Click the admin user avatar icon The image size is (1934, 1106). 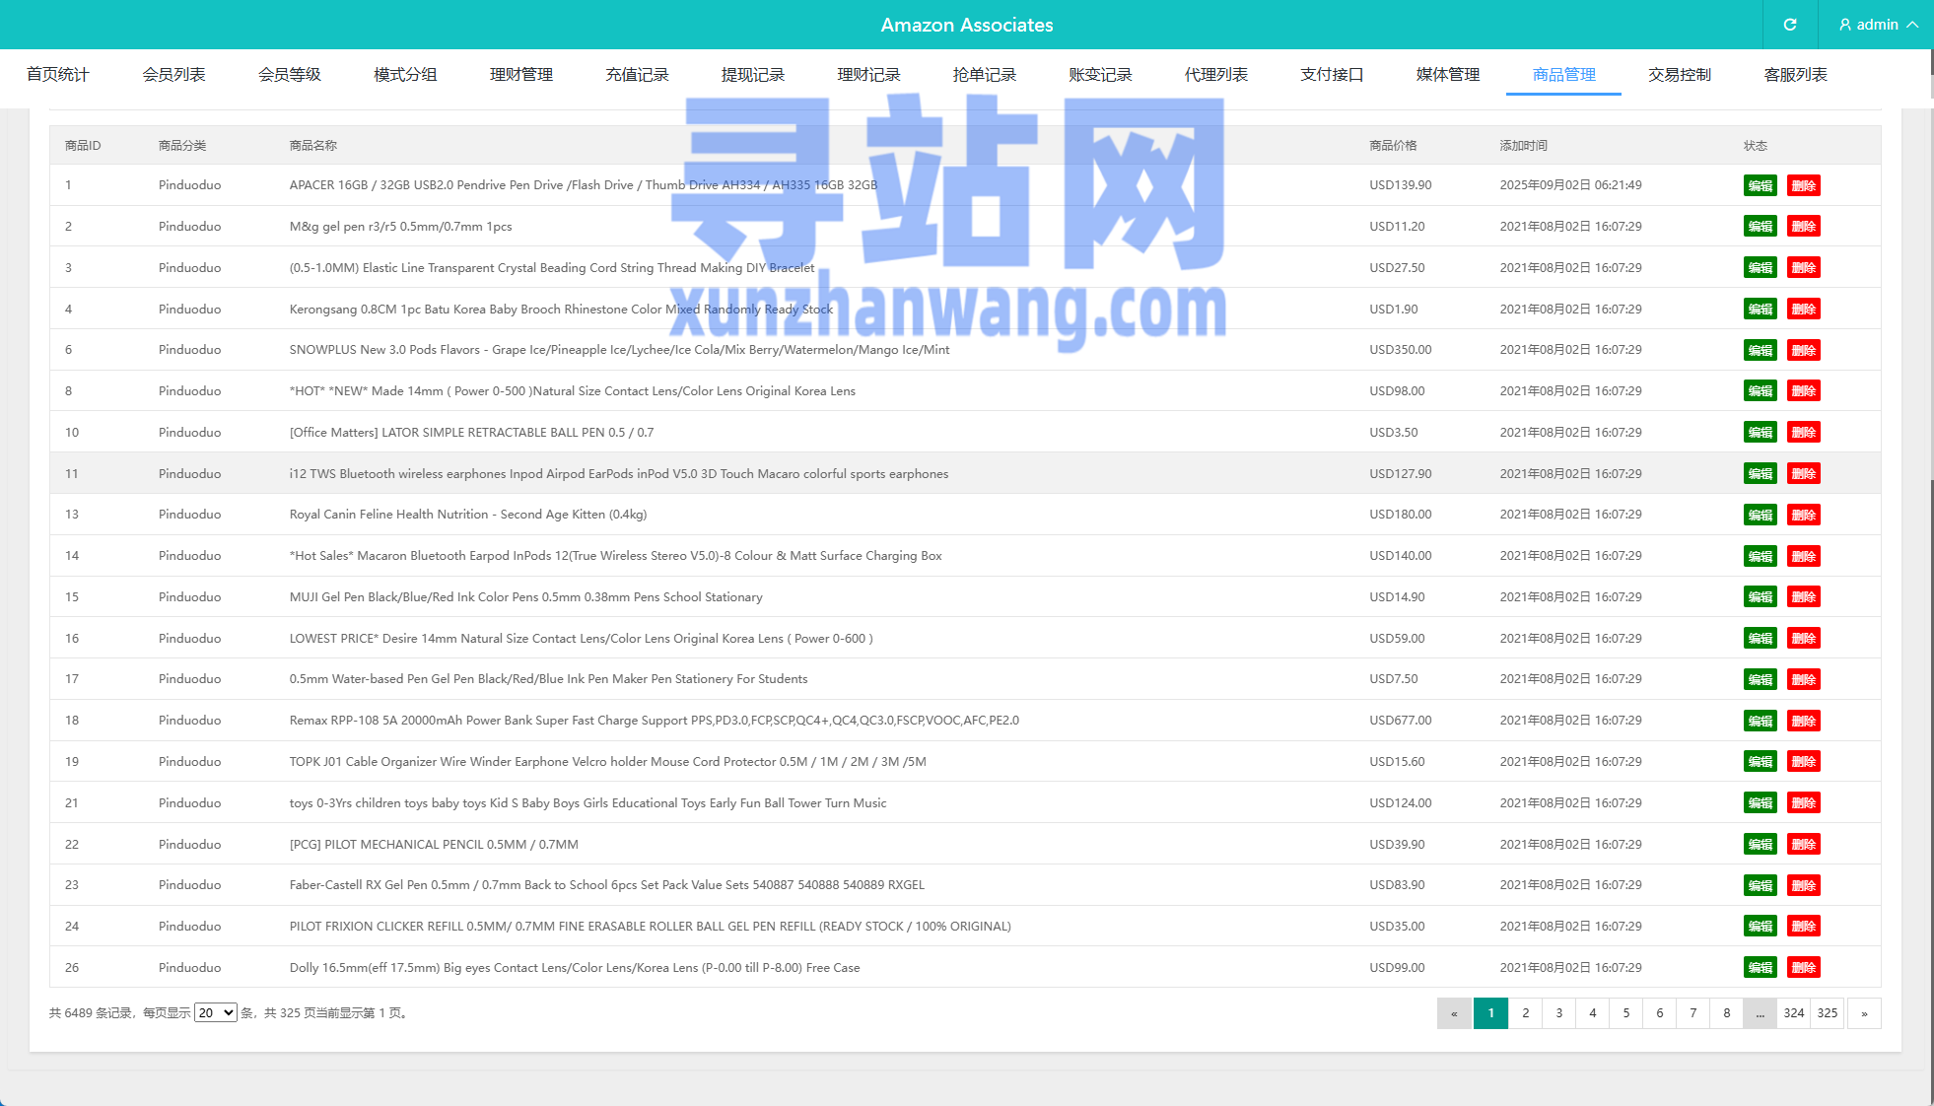1844,25
